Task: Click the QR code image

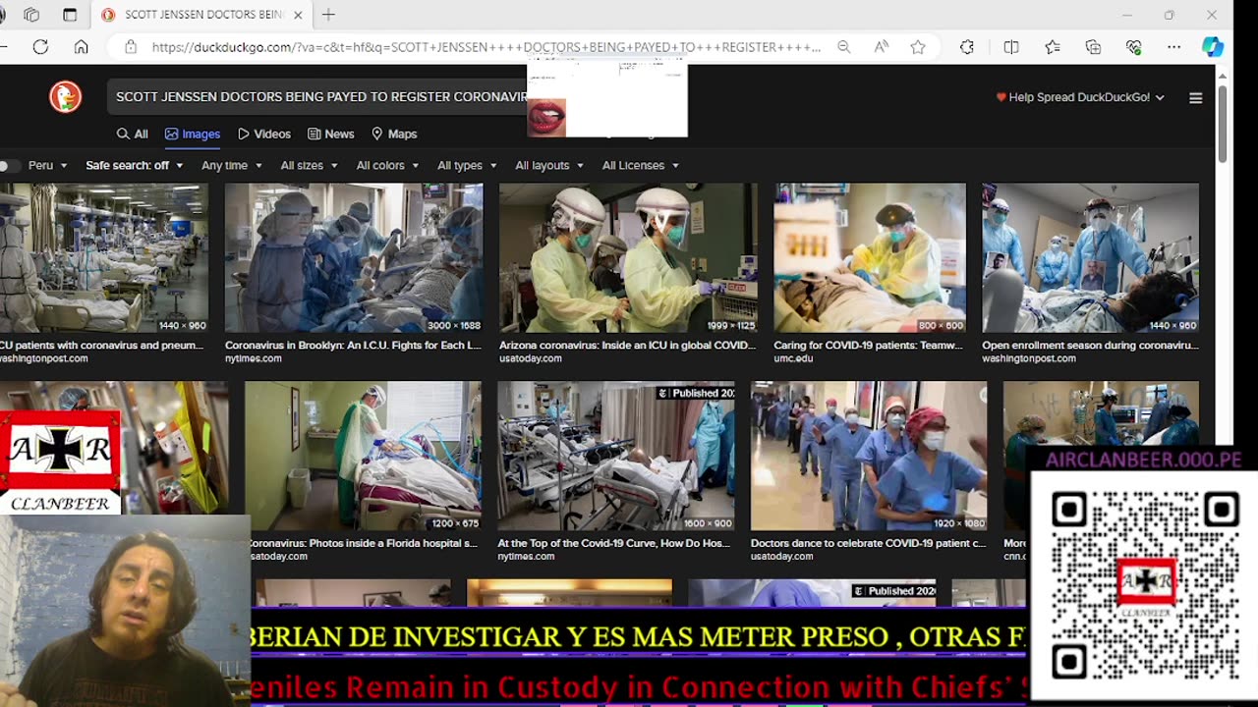Action: tap(1144, 586)
